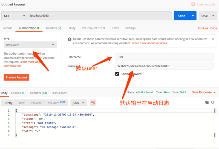
Task: Open the Learn more about variables link
Action: click(x=149, y=43)
